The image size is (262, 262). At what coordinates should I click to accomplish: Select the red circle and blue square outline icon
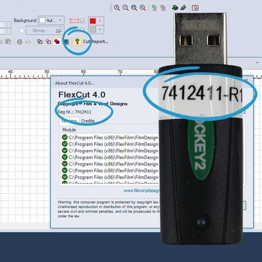pos(48,42)
